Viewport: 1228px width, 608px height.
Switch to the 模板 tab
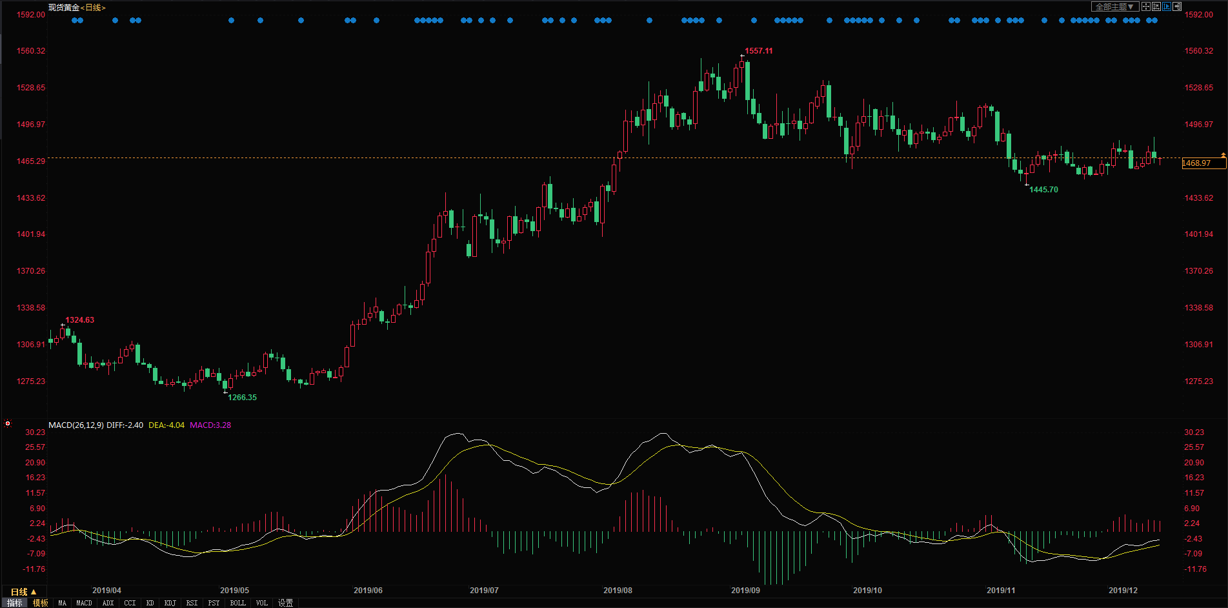tap(41, 603)
